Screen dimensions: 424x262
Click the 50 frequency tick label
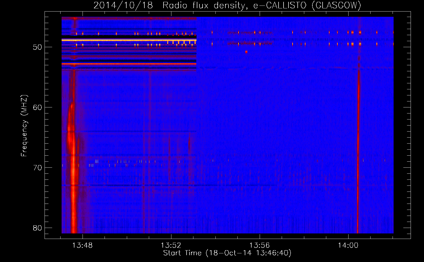37,47
